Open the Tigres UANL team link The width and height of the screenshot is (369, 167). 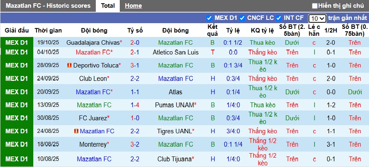[x=175, y=131]
